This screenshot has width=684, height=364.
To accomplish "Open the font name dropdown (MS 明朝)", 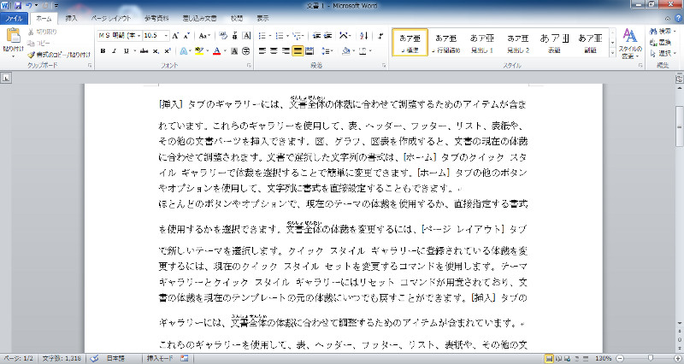I will [x=139, y=36].
